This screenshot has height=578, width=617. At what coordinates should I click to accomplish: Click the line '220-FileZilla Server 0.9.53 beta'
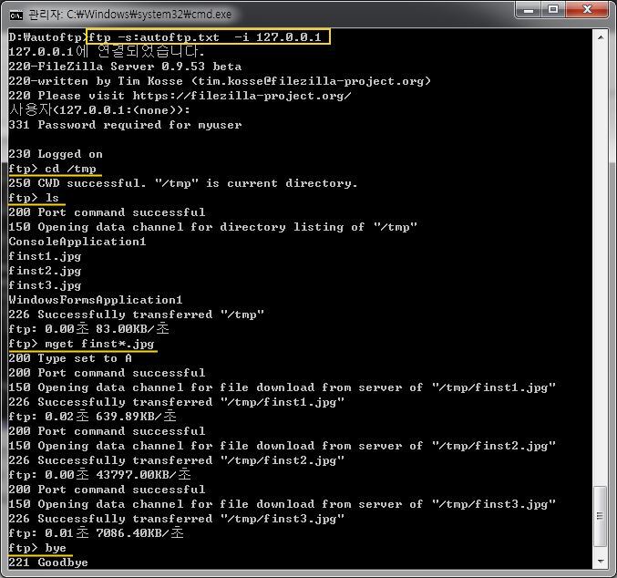point(125,67)
